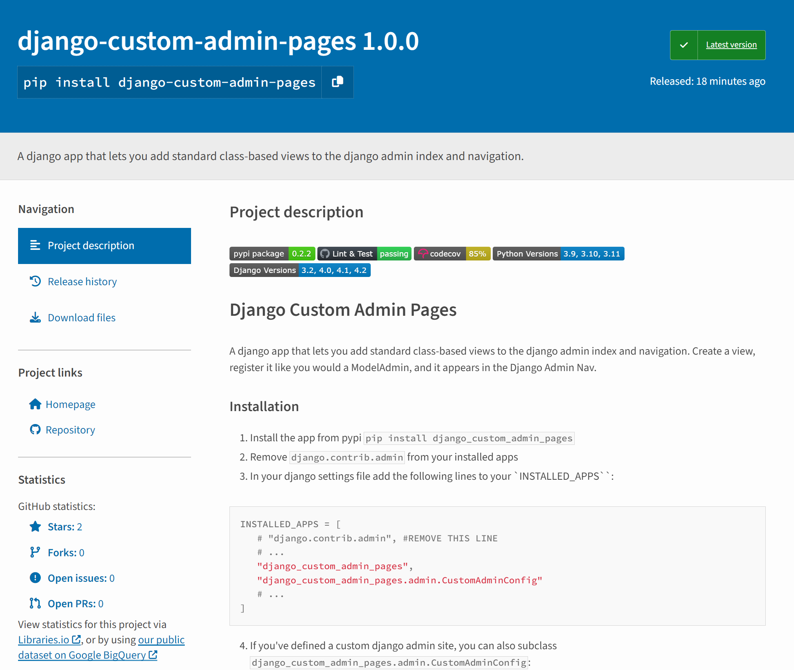Click the exclamation icon for Open issues
794x670 pixels.
click(x=35, y=578)
